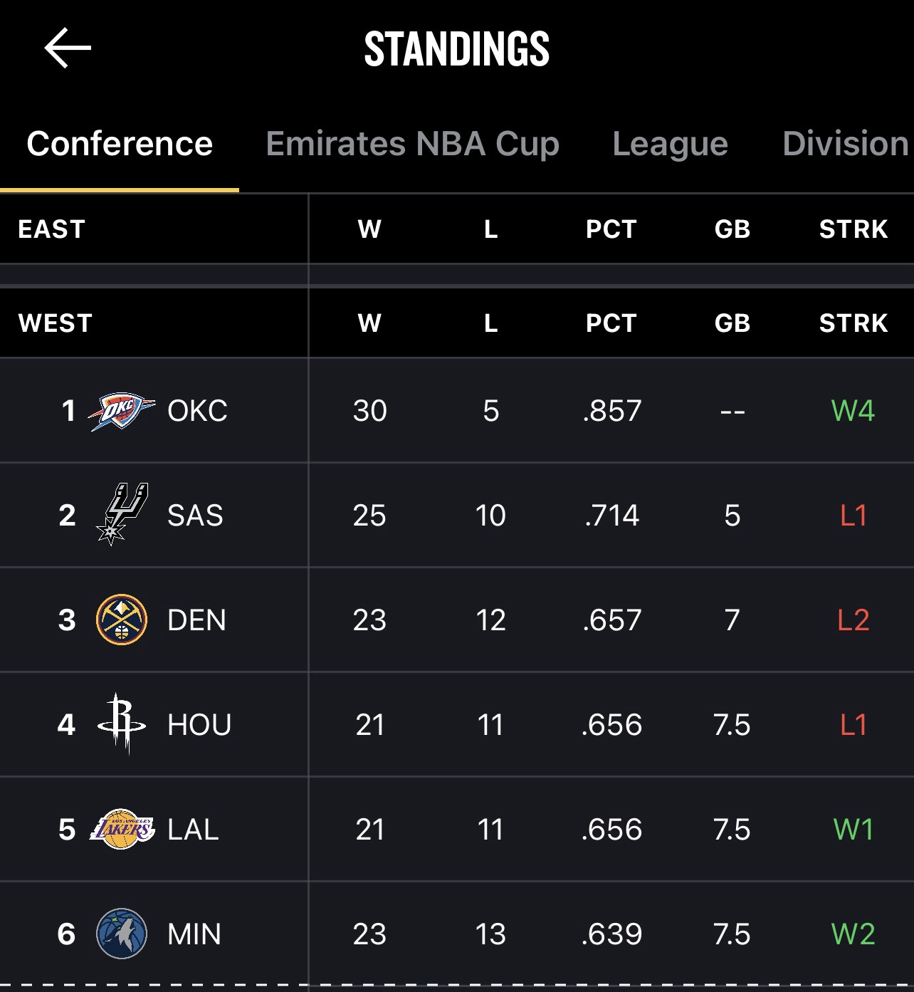Tap the East GB column header
The width and height of the screenshot is (914, 992).
tap(732, 229)
